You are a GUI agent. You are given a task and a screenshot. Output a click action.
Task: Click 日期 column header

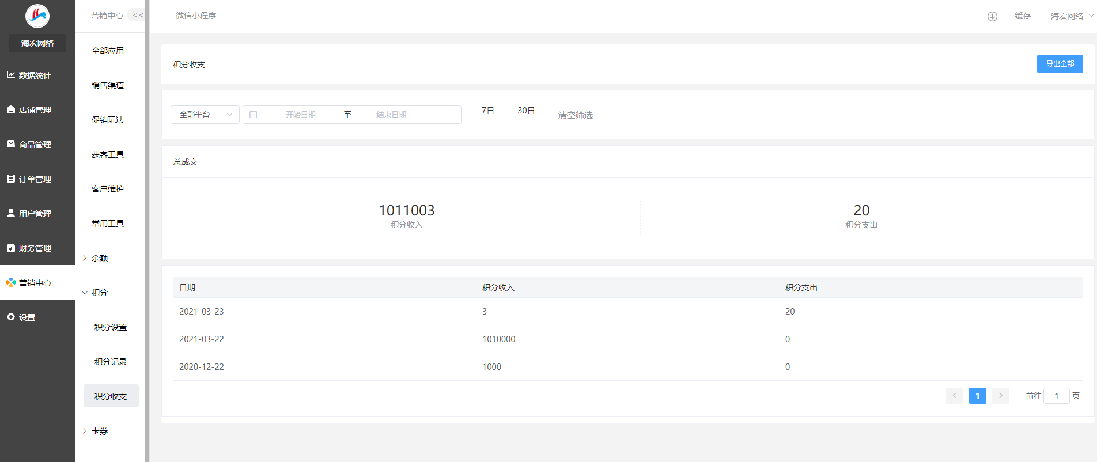(x=187, y=287)
